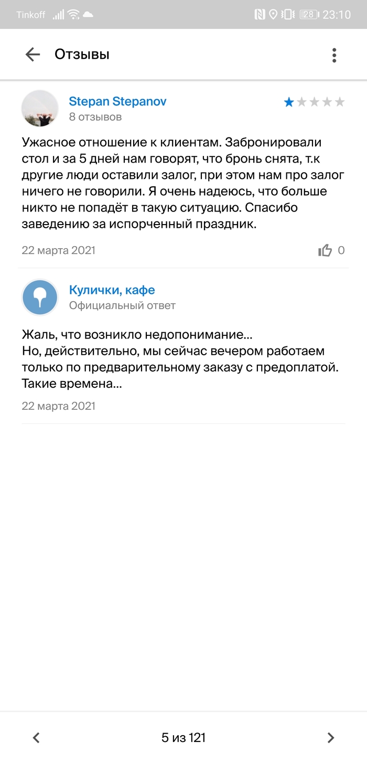Open the three-dot overflow menu
367x763 pixels.
334,55
